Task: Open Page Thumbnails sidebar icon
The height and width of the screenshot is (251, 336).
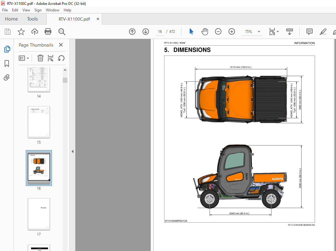Action: click(x=7, y=49)
